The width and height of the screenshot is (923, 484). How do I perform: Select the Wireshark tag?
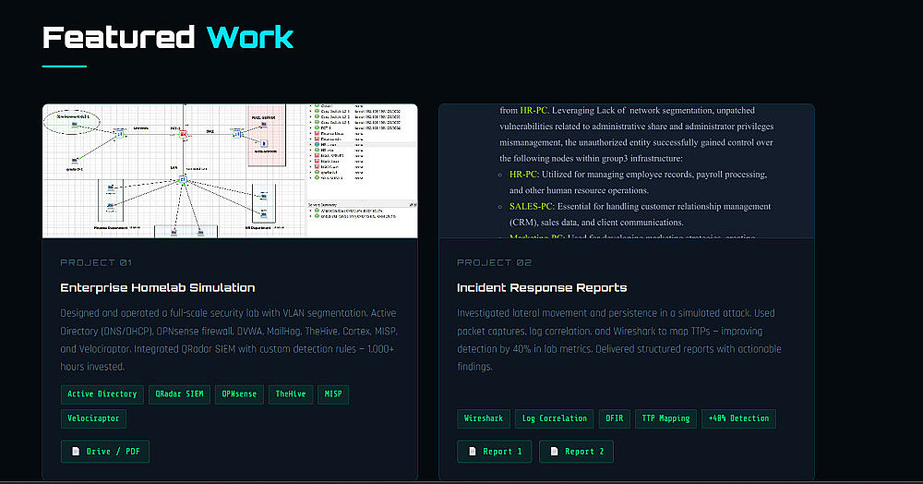pyautogui.click(x=484, y=418)
